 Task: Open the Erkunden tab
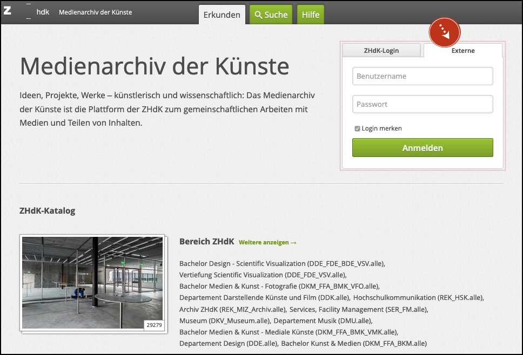coord(222,15)
